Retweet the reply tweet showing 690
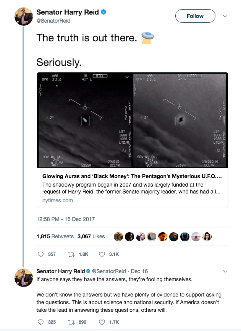Viewport: 241px width, 331px height. point(71,322)
